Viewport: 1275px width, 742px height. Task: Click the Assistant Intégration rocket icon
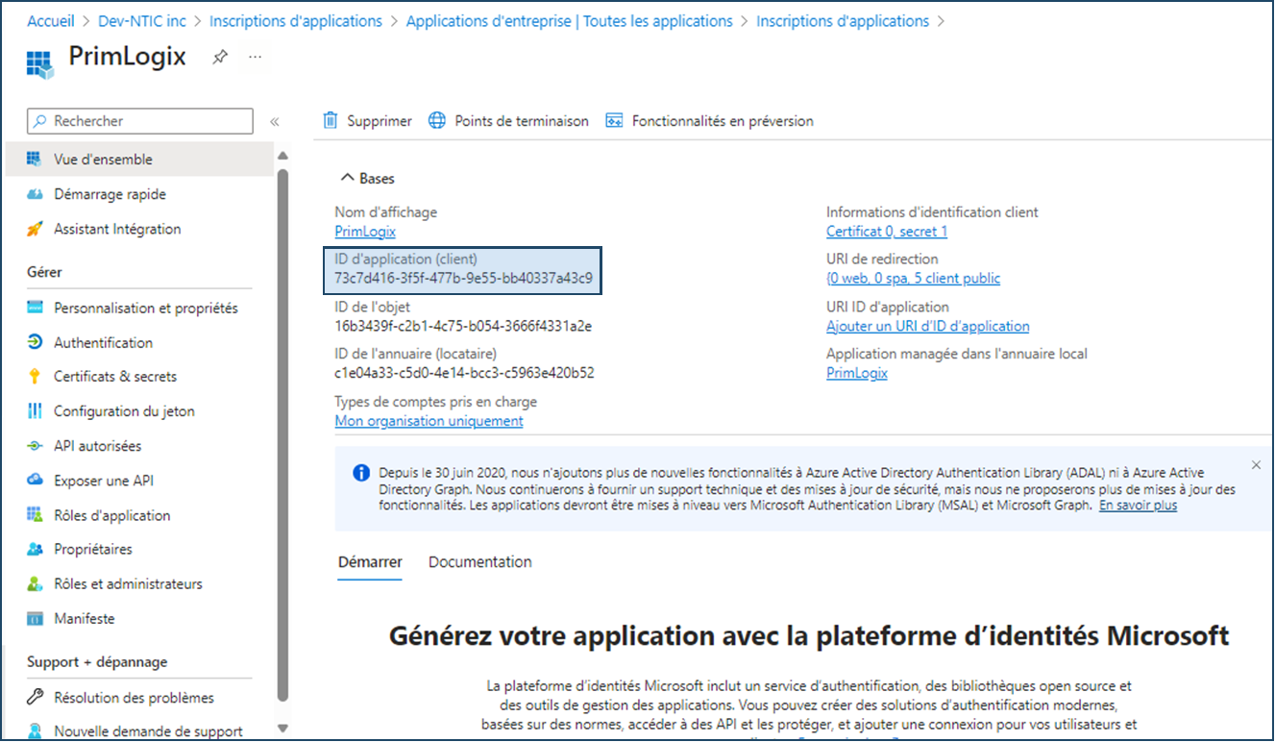(x=36, y=229)
